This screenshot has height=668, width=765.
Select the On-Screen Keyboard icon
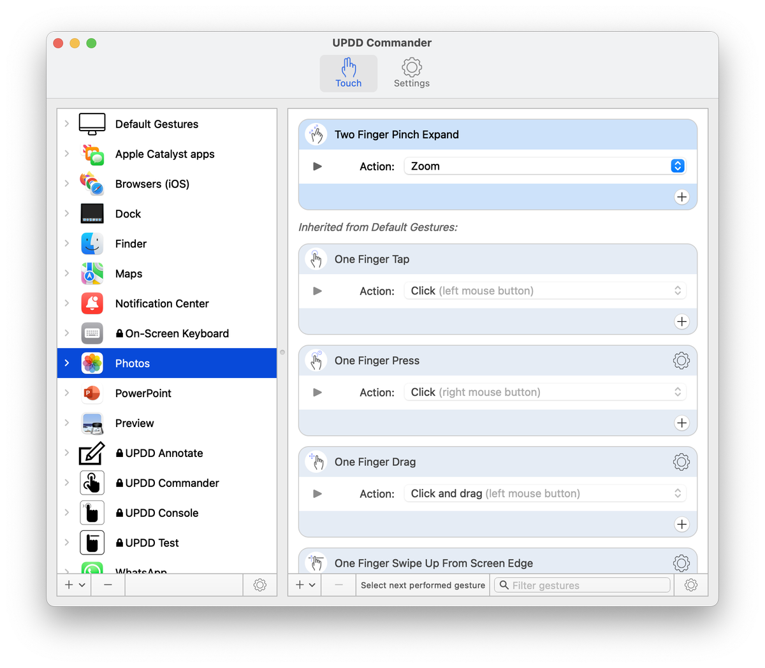(92, 333)
